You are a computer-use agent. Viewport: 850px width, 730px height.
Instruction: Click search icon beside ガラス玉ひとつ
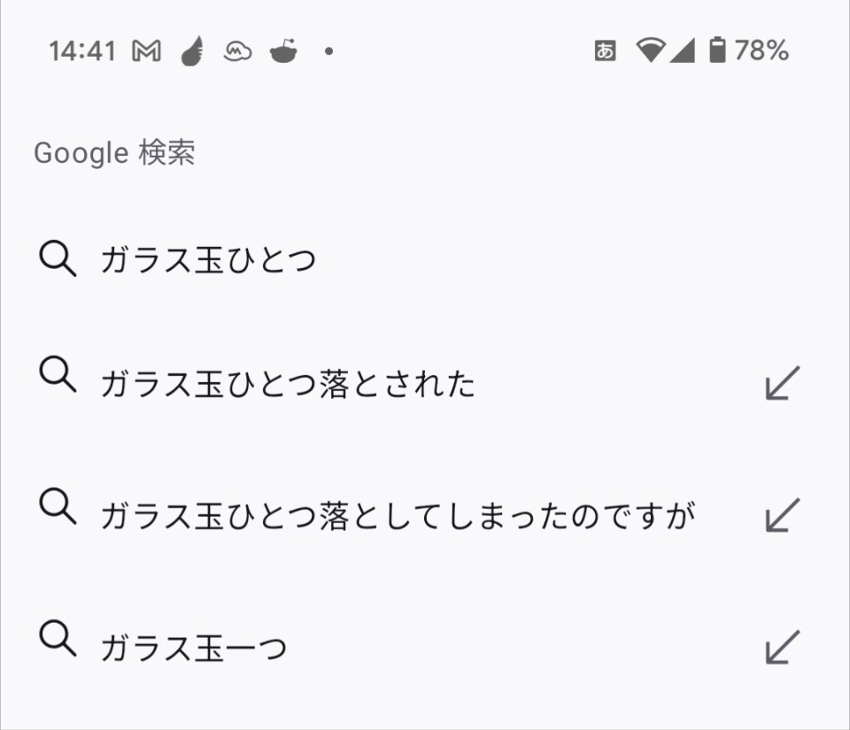click(58, 259)
